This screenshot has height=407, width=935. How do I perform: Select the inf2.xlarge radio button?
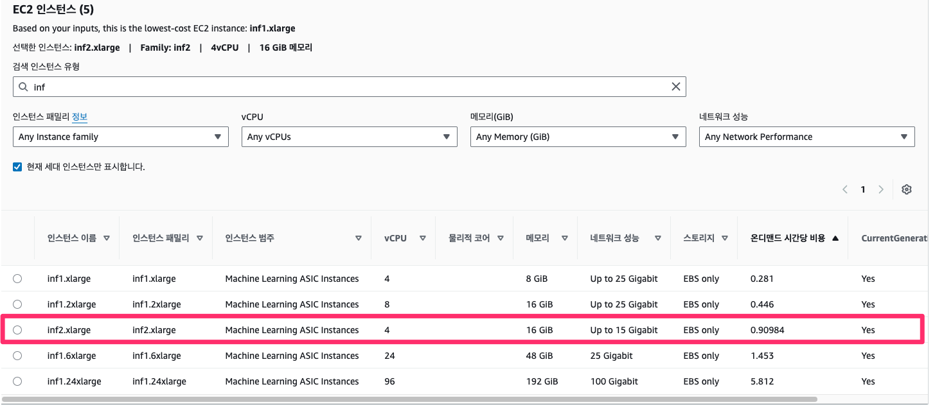click(17, 330)
